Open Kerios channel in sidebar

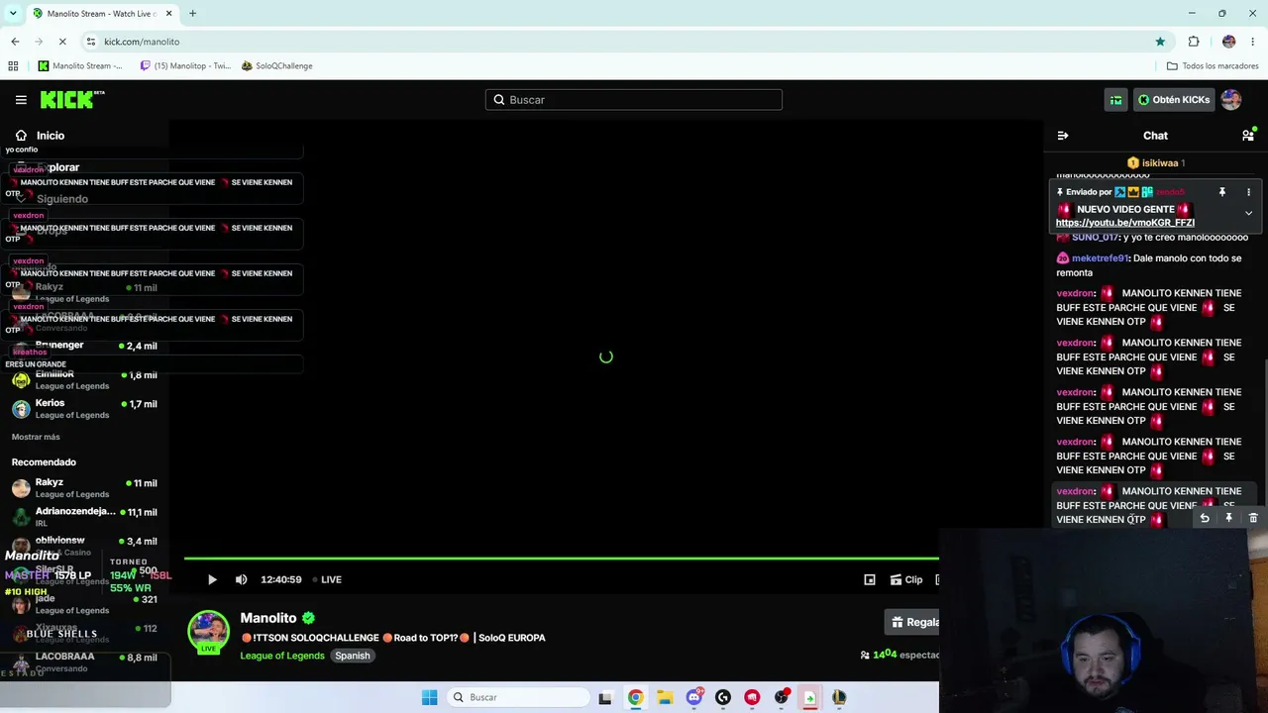[85, 408]
